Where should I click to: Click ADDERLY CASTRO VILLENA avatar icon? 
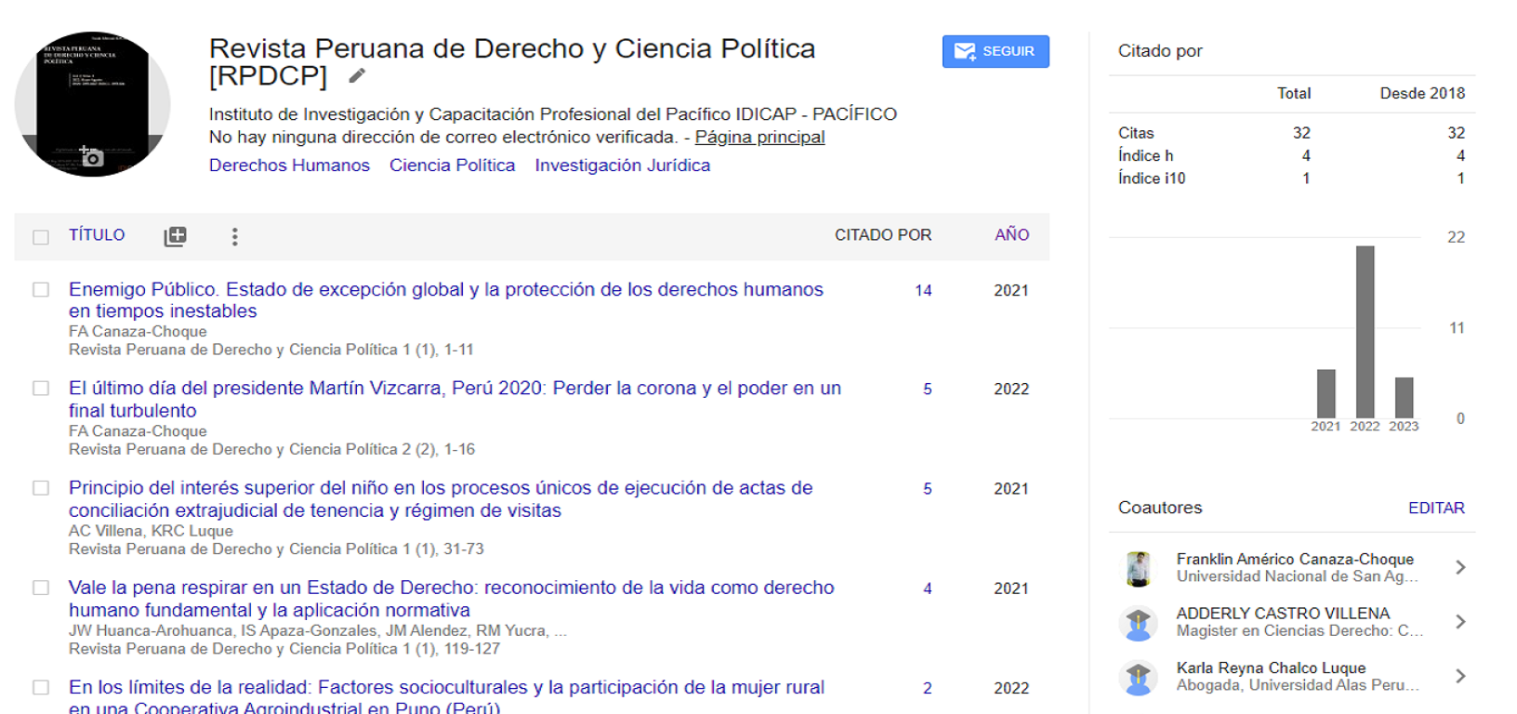(x=1138, y=622)
